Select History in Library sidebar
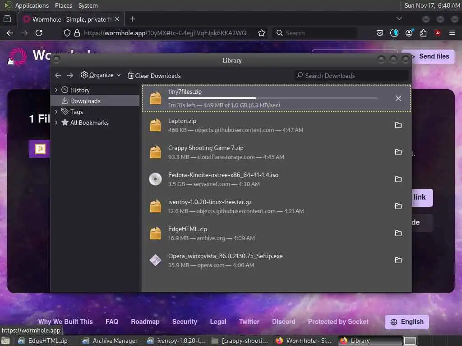462x346 pixels. (95, 90)
